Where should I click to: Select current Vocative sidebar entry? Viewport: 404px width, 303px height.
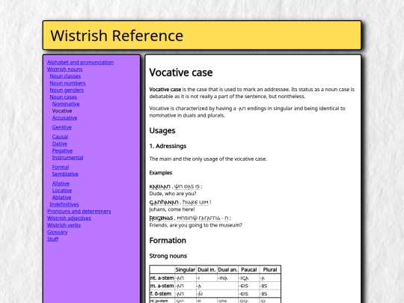point(62,111)
